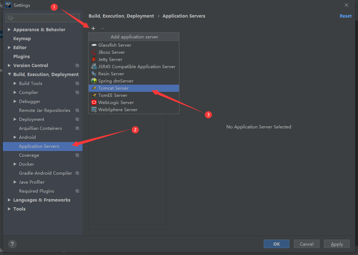Click the Resin Server dragonfly icon
358x255 pixels.
point(94,74)
